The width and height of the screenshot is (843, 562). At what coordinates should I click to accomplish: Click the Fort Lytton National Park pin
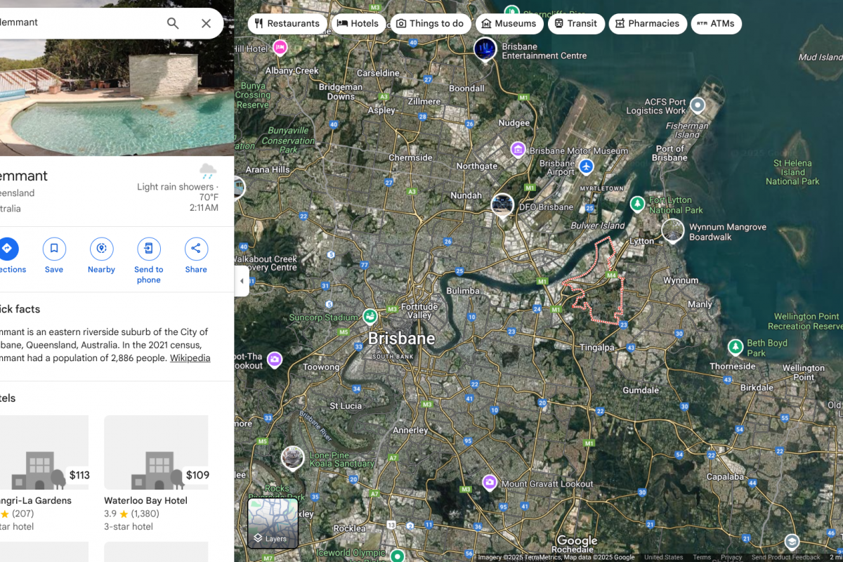tap(637, 204)
